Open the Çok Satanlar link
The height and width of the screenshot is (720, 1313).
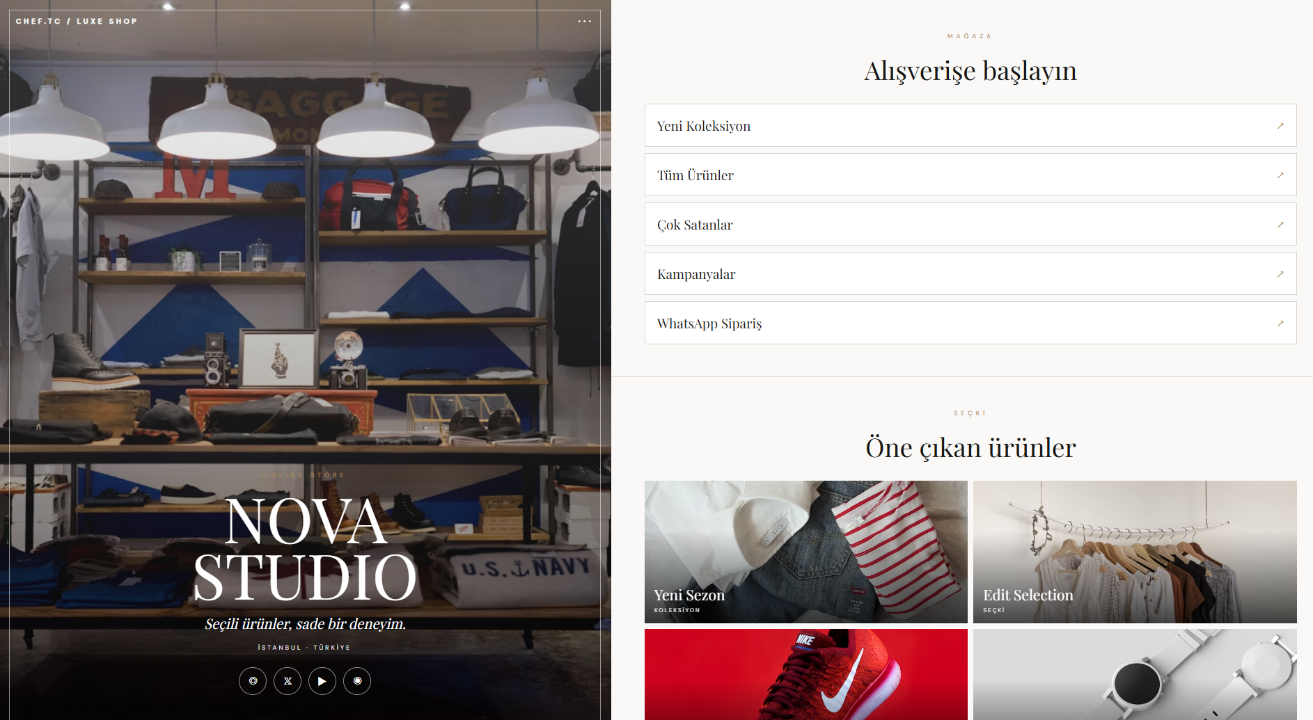[970, 224]
